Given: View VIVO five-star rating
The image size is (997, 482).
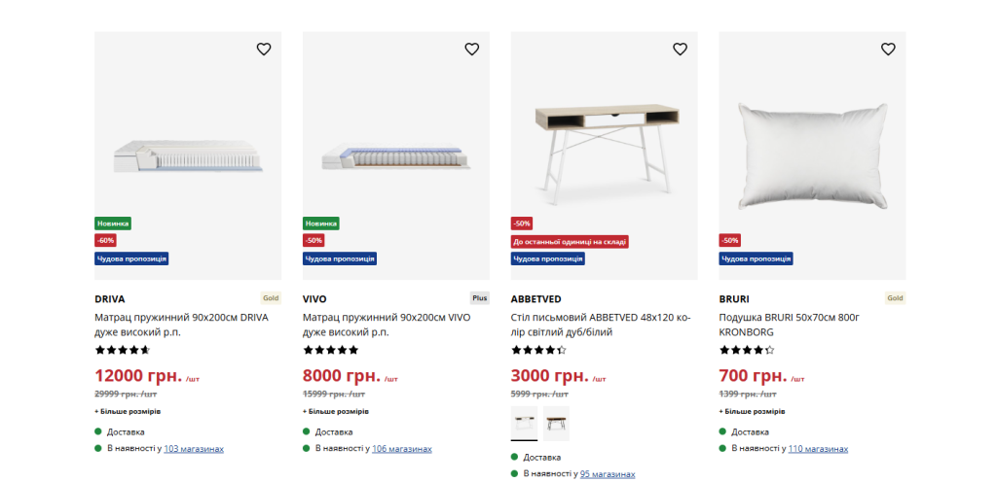Looking at the screenshot, I should pyautogui.click(x=330, y=350).
